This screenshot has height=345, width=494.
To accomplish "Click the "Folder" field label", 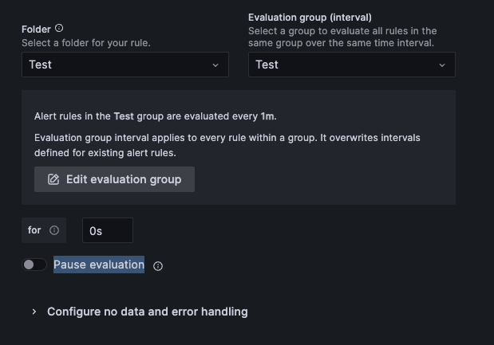I will (36, 29).
